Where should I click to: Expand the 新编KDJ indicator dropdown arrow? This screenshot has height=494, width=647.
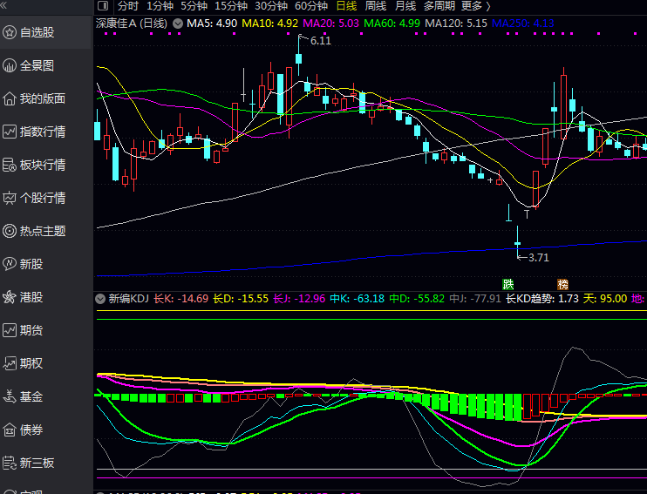101,299
